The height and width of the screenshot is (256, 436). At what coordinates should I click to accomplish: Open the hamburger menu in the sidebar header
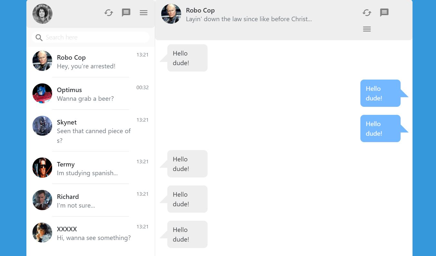[x=144, y=13]
